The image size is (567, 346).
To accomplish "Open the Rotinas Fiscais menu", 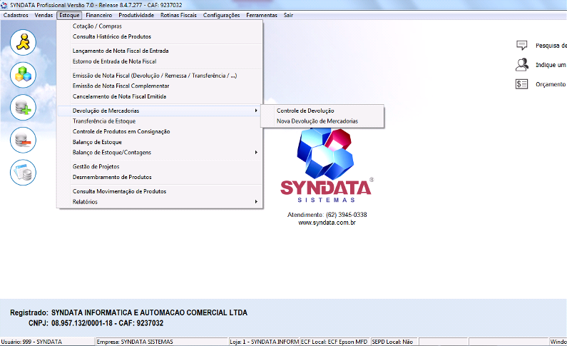I will click(x=178, y=15).
